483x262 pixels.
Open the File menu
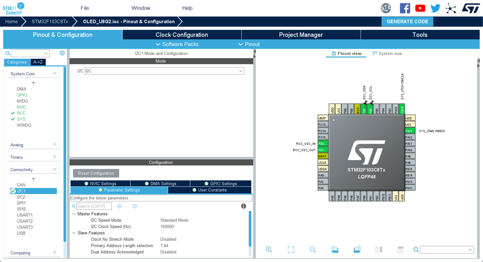click(85, 8)
